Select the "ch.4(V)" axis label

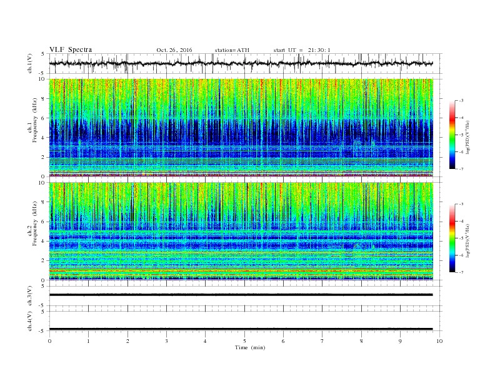point(30,322)
